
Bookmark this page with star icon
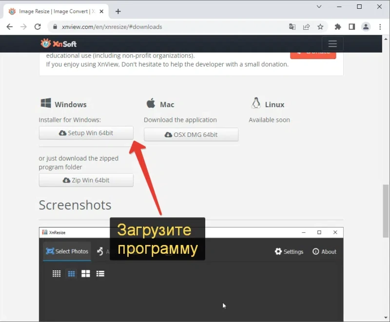click(x=320, y=27)
